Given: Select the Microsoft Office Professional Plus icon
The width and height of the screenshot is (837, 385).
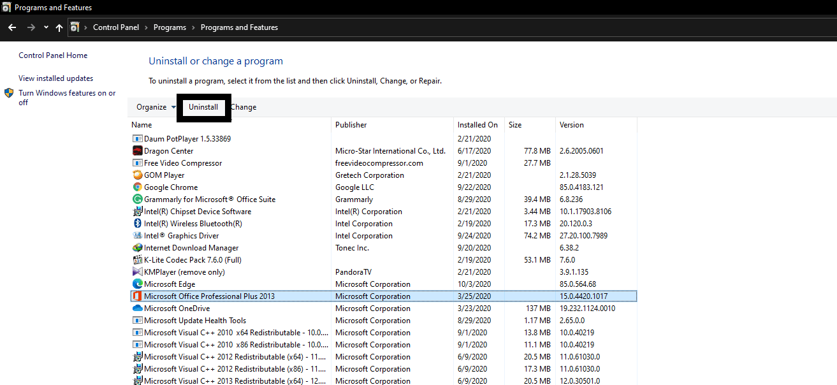Looking at the screenshot, I should click(x=137, y=296).
